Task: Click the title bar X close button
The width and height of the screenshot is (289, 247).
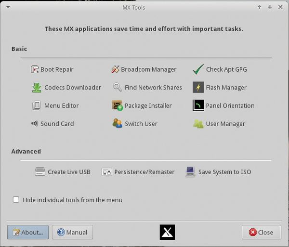Action: click(x=280, y=7)
